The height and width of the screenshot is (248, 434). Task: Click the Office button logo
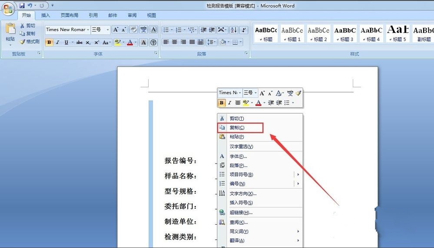pyautogui.click(x=8, y=9)
